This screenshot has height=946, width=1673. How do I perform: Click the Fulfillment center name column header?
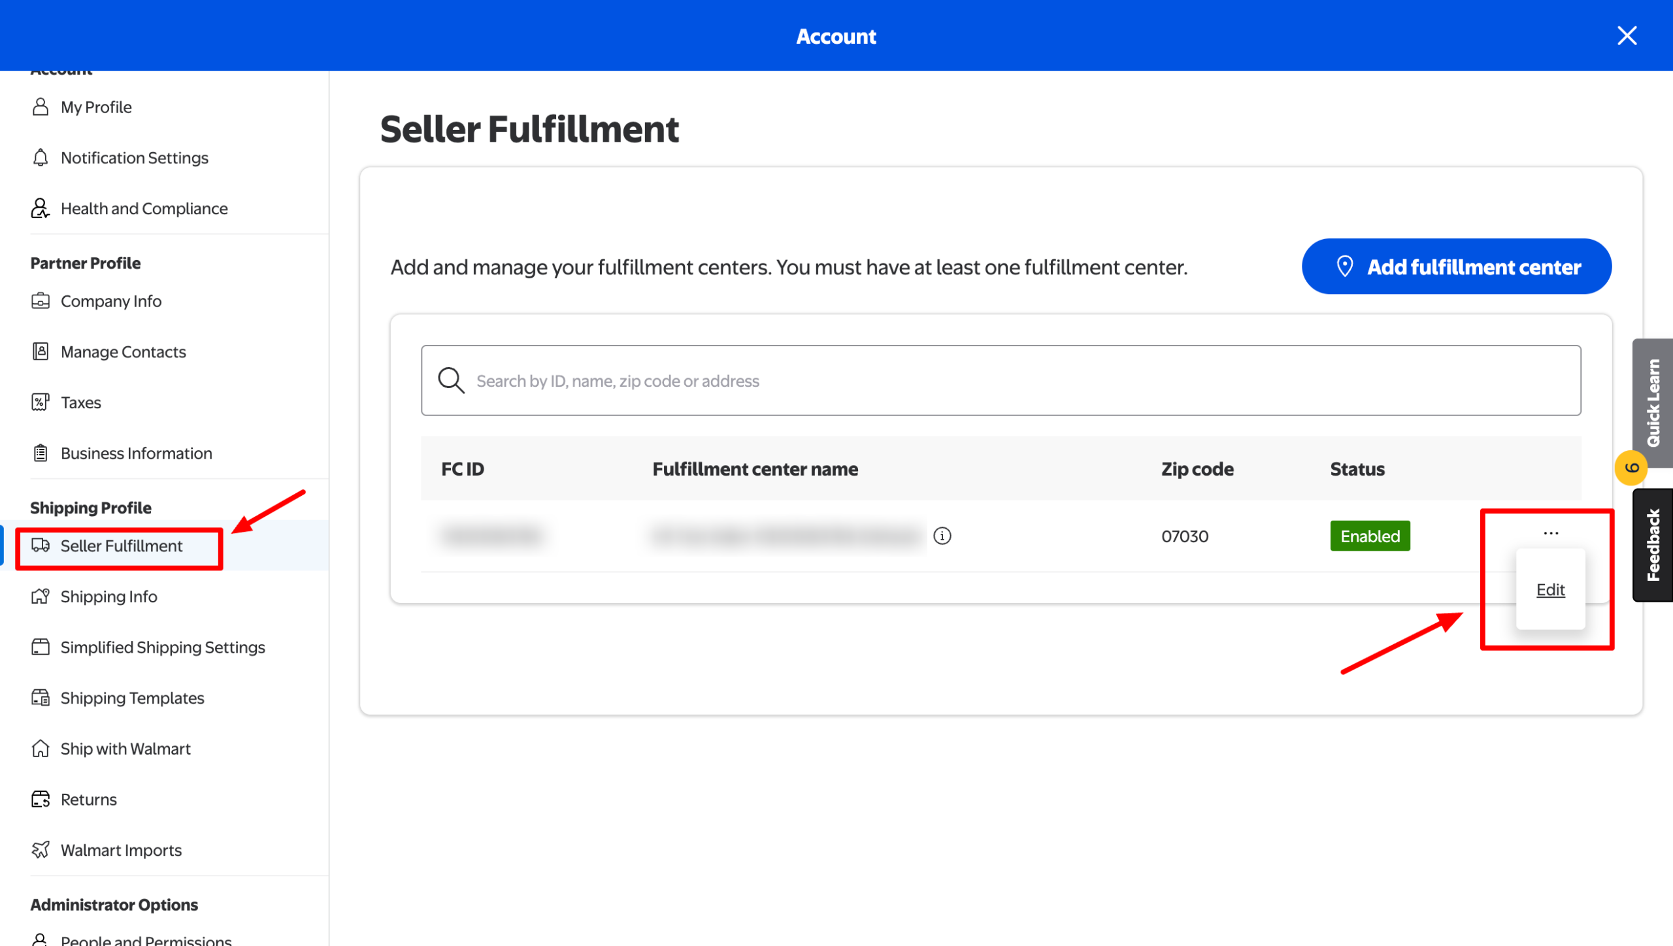(x=755, y=469)
